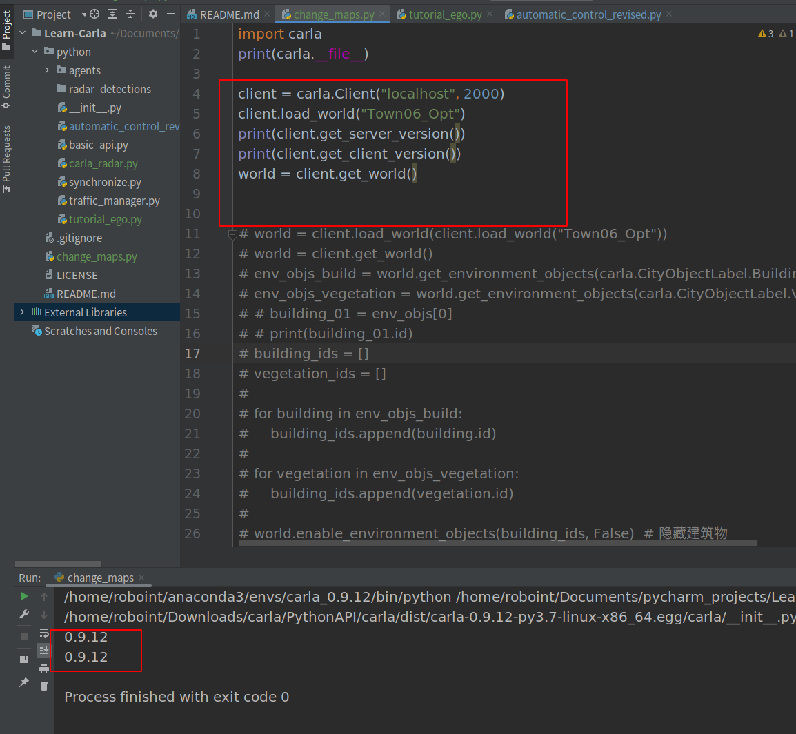
Task: Click the warnings indicator showing 3
Action: click(766, 34)
